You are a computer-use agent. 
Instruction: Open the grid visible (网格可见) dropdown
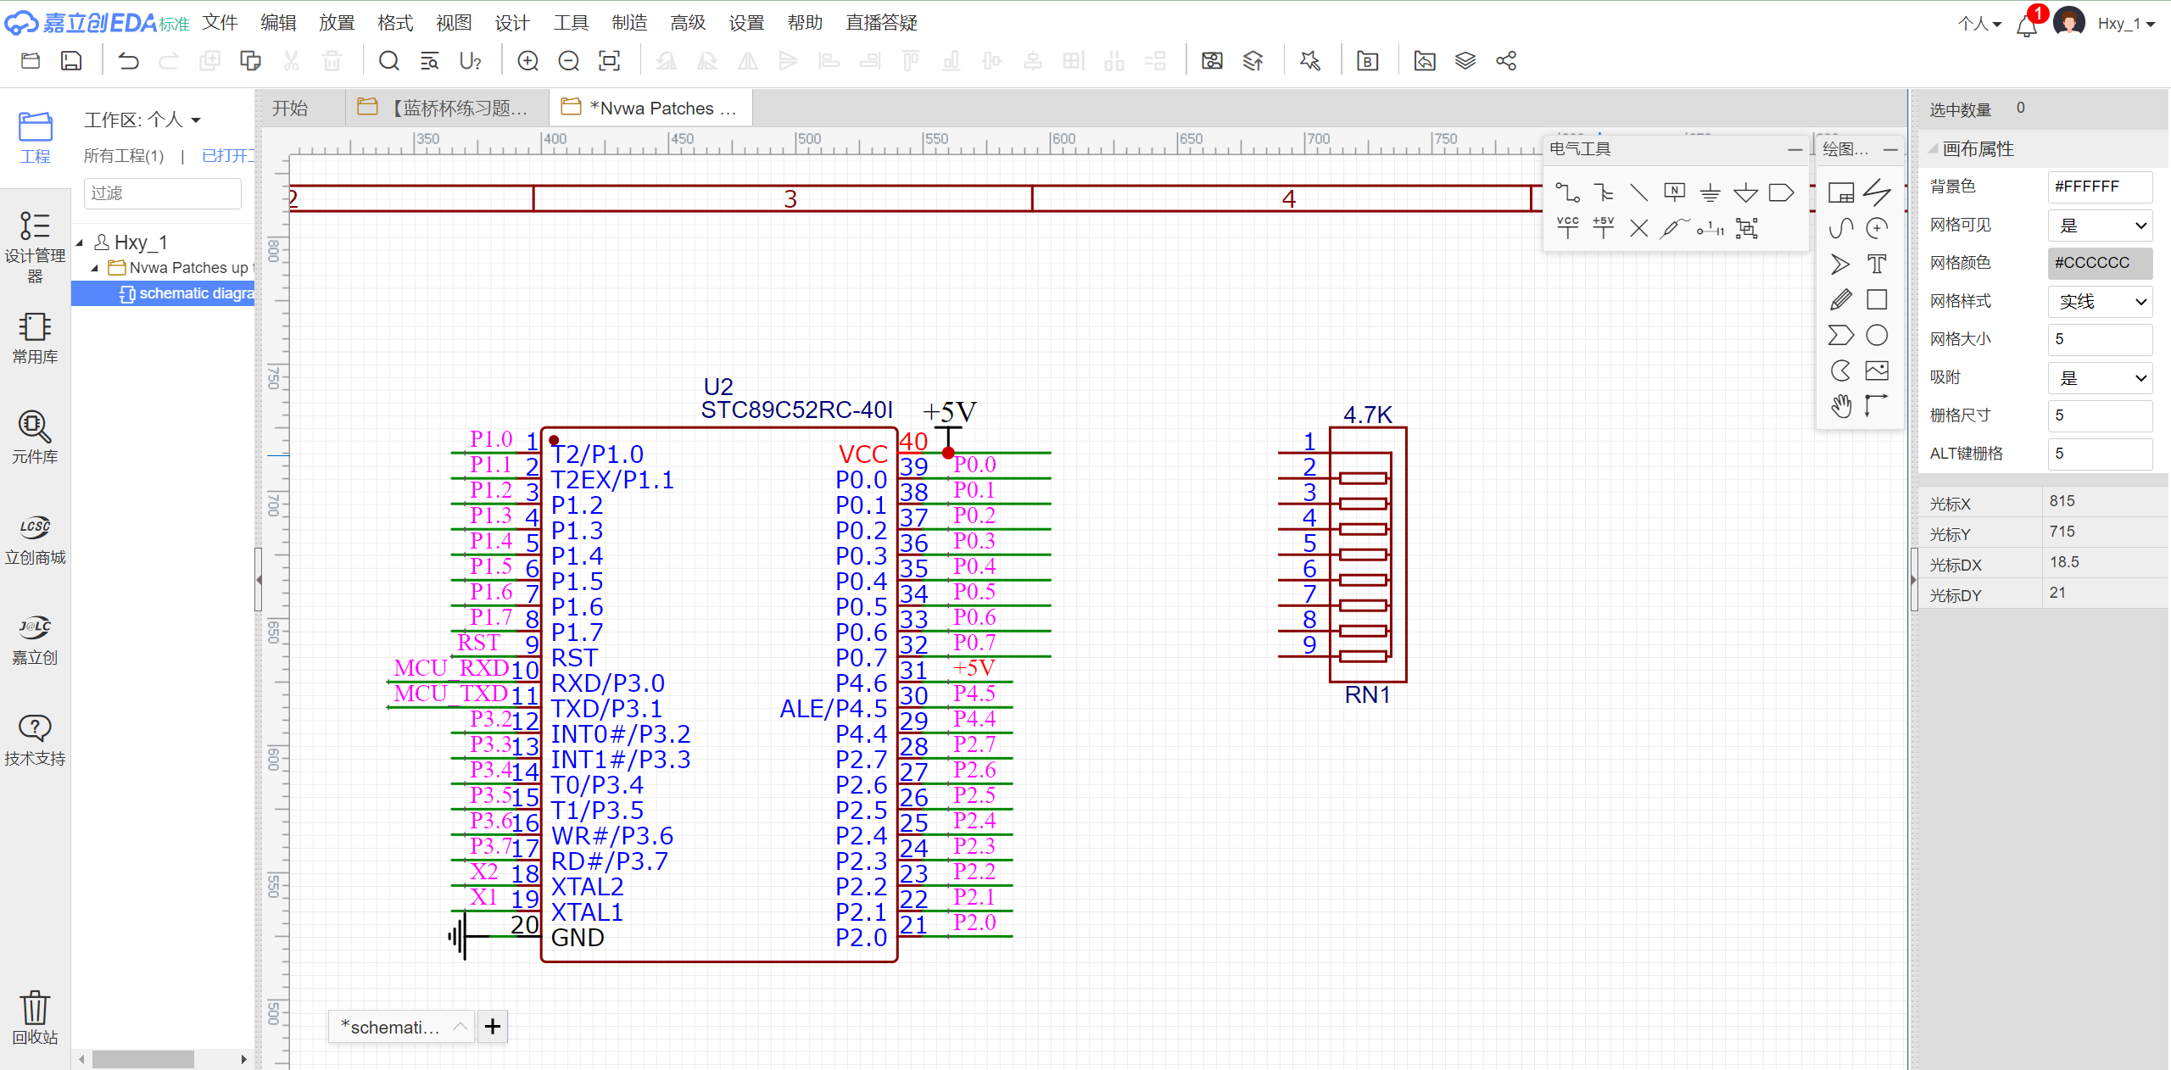tap(2100, 226)
